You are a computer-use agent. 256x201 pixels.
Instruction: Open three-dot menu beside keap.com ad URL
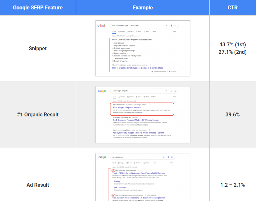coord(138,171)
